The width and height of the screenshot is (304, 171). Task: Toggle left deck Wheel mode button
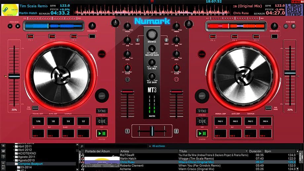[102, 54]
